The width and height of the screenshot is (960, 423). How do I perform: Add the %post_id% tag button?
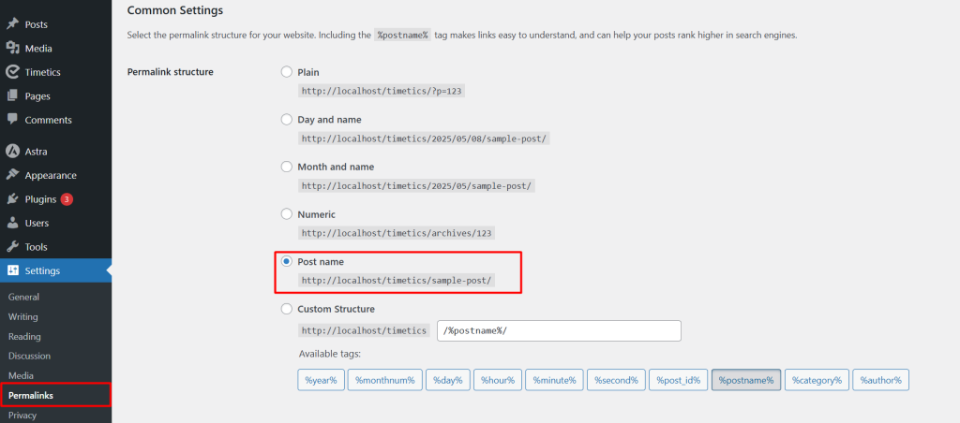click(x=679, y=380)
